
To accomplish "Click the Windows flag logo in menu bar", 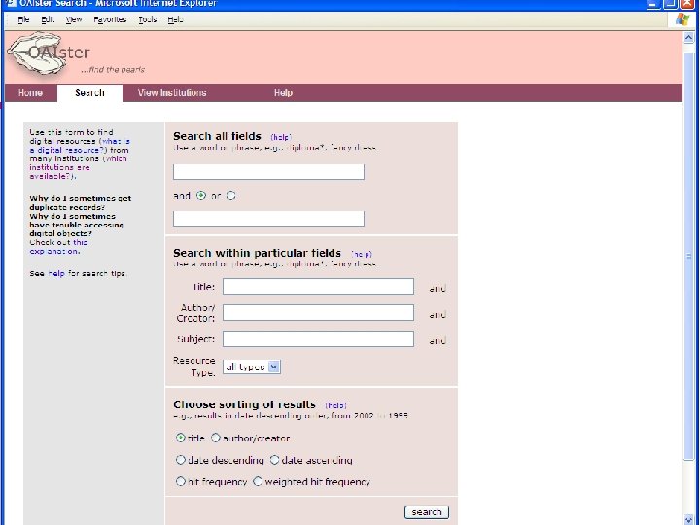I will (x=682, y=19).
